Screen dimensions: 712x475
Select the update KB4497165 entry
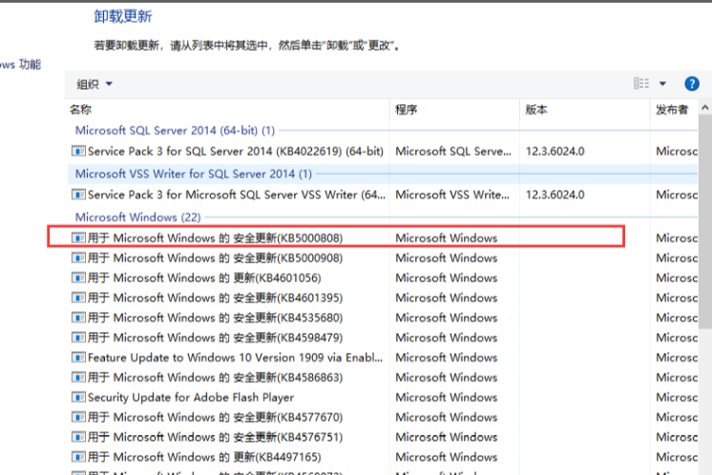[x=204, y=457]
